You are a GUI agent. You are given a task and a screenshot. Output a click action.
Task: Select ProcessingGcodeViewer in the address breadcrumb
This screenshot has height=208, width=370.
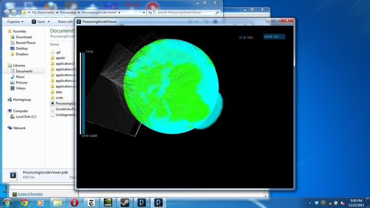99,12
